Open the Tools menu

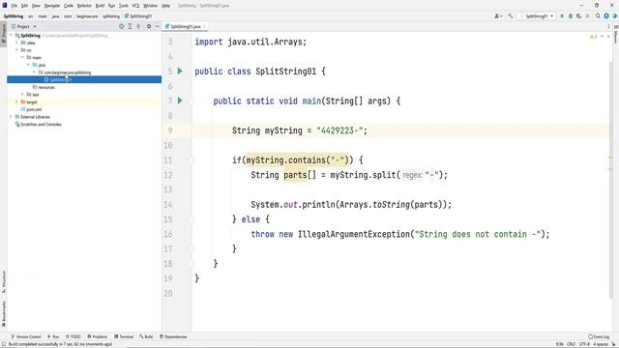[x=124, y=6]
